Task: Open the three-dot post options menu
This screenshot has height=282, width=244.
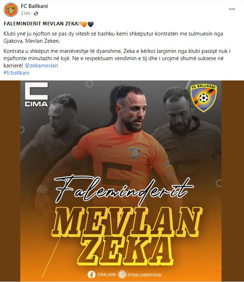Action: pos(232,9)
